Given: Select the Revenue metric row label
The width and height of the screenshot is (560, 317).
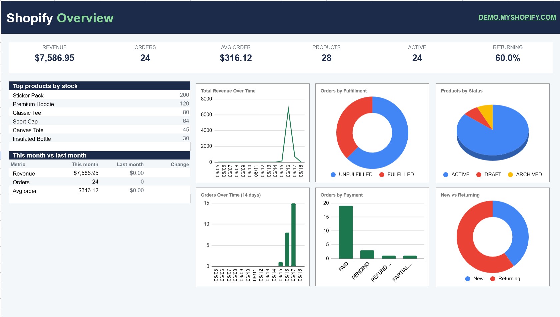Looking at the screenshot, I should click(x=24, y=174).
